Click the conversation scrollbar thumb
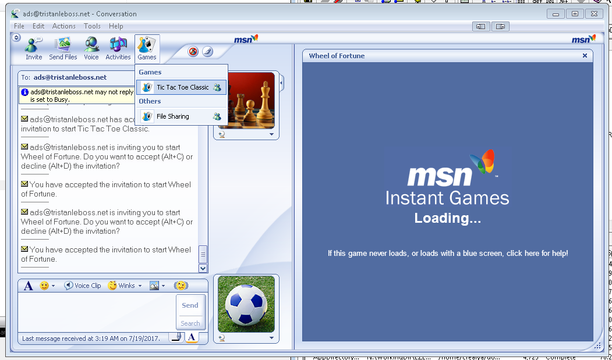 click(x=203, y=254)
